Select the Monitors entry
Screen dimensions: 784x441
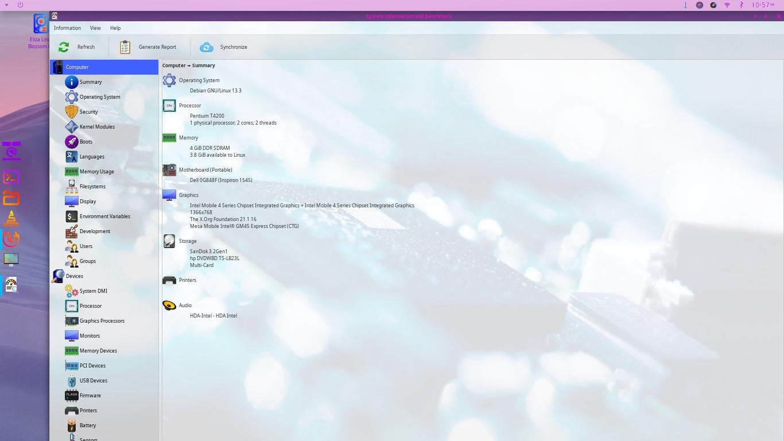tap(90, 336)
